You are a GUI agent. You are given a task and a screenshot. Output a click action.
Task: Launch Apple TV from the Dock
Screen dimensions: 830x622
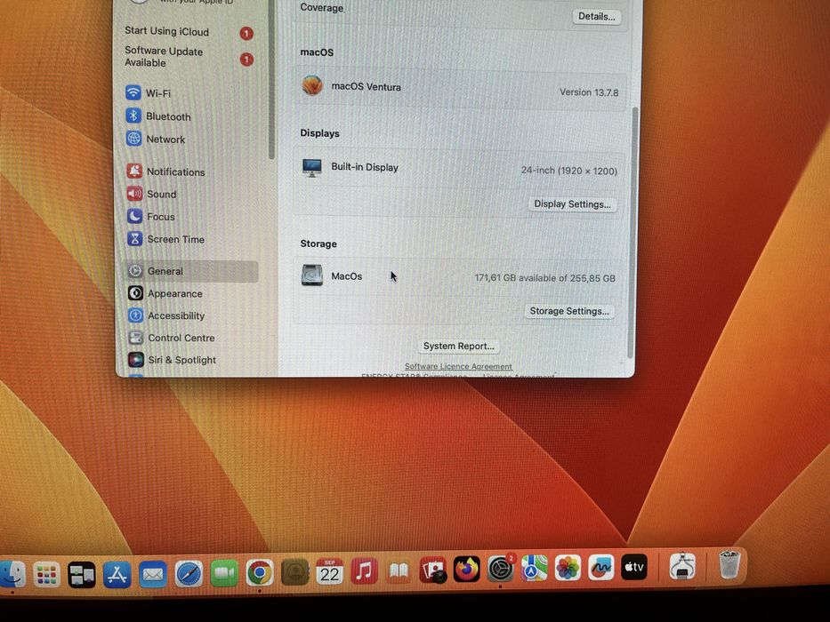click(634, 567)
